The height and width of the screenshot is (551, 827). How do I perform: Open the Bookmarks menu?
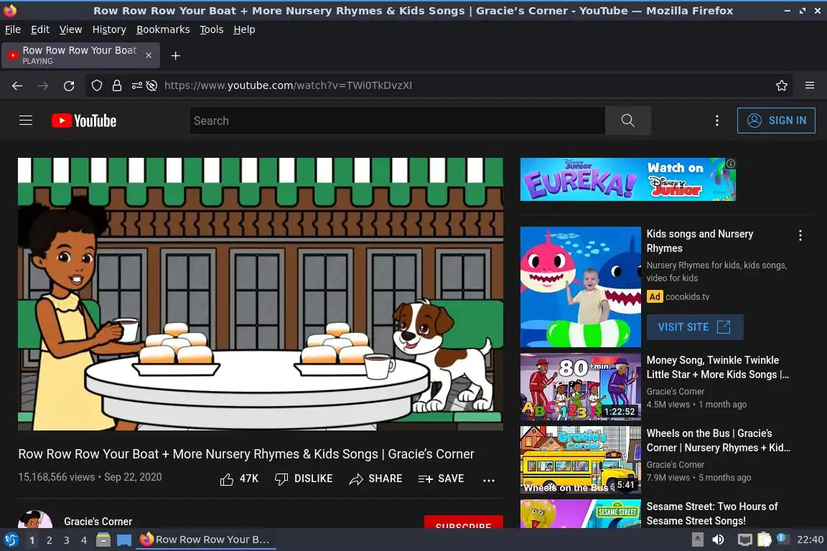(x=163, y=29)
